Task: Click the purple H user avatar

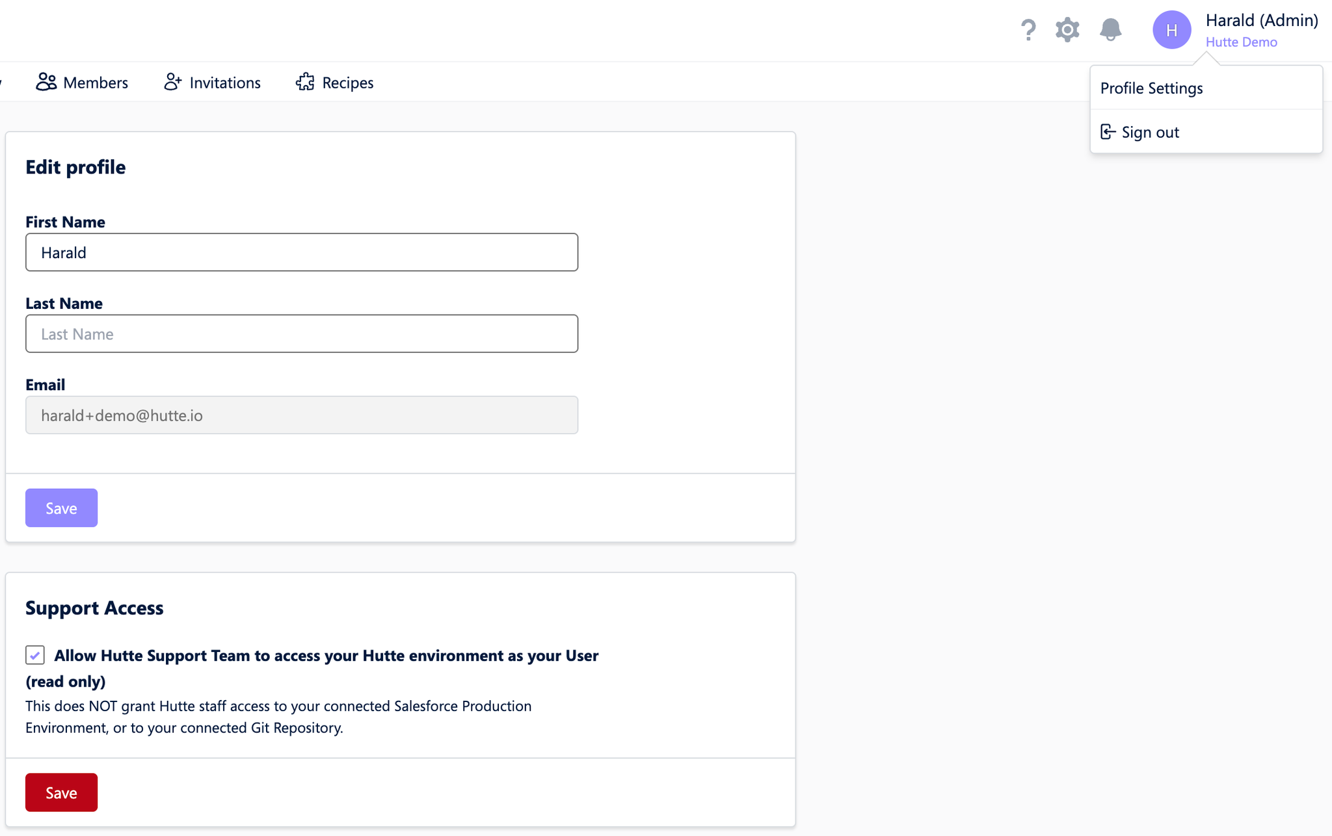Action: [x=1171, y=30]
